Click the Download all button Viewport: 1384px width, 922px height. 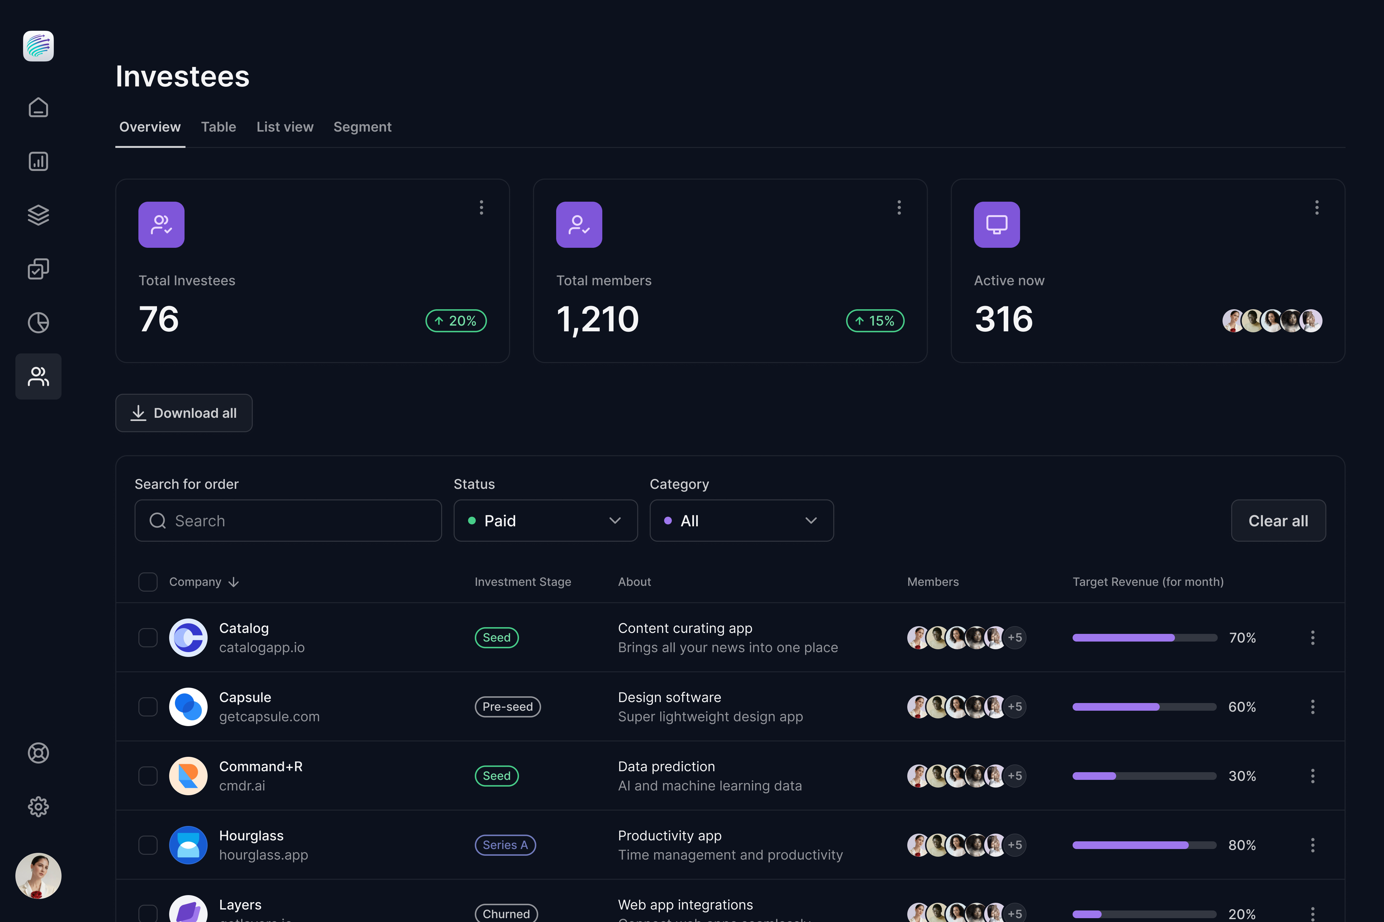tap(184, 413)
